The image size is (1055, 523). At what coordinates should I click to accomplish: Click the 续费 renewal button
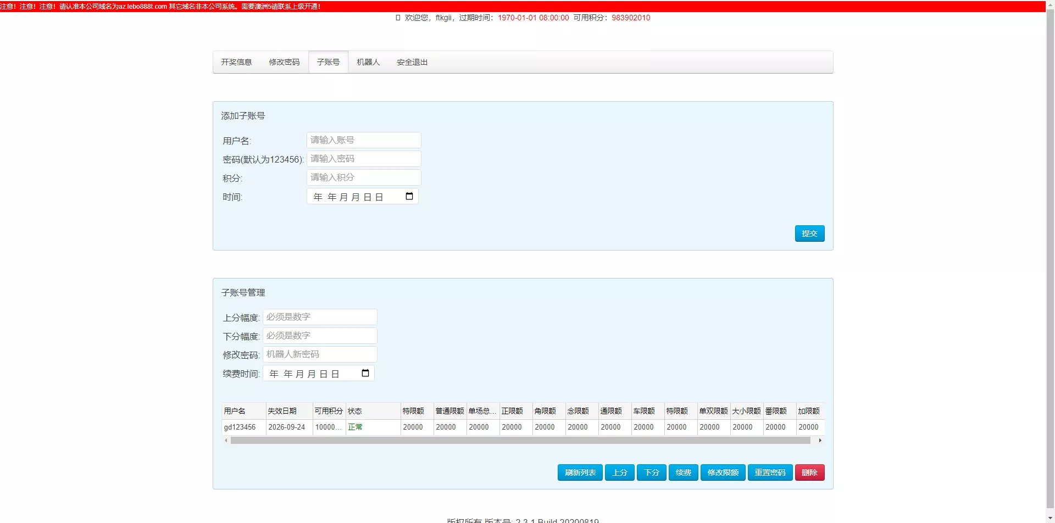[x=683, y=472]
